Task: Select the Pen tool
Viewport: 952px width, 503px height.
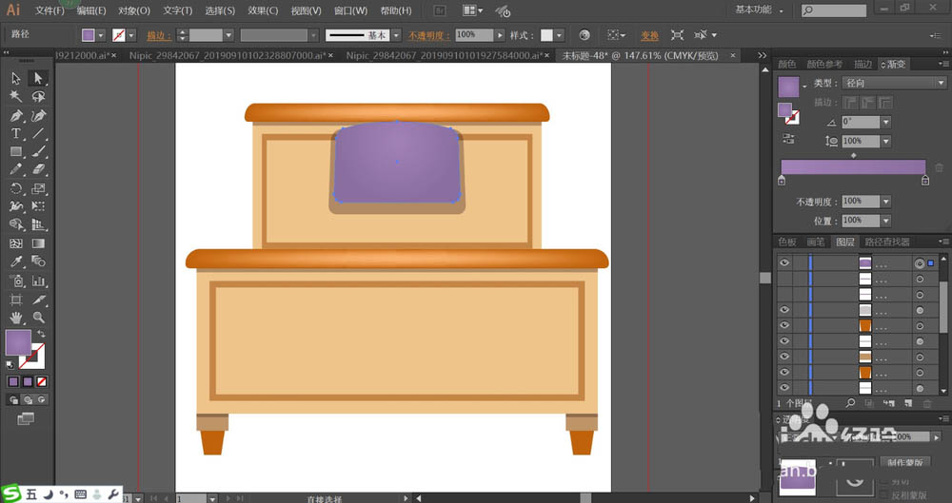Action: pos(16,115)
